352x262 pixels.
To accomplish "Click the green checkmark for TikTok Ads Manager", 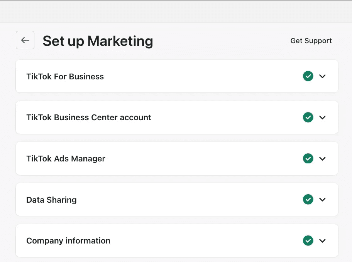I will 308,159.
